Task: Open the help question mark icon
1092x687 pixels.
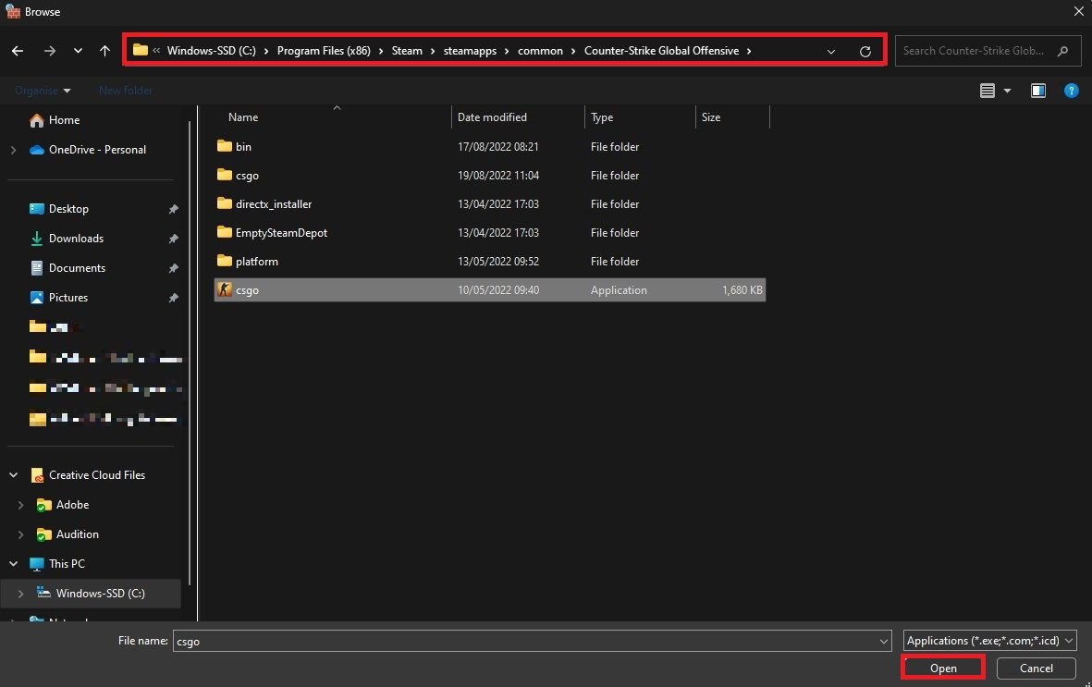Action: (1071, 91)
